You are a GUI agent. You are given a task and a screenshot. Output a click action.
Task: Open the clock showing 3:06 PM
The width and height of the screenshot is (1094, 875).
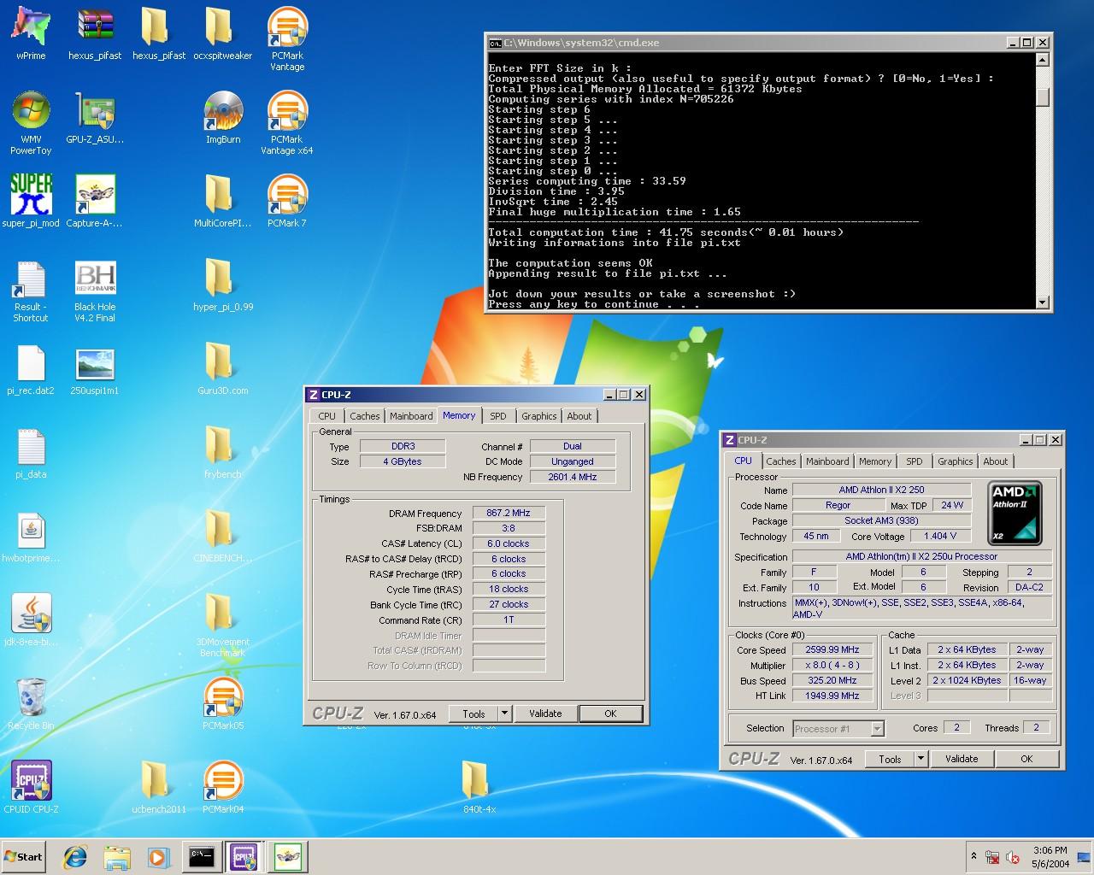[x=1050, y=857]
